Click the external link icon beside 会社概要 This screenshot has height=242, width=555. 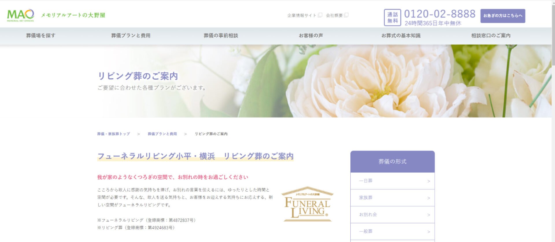pyautogui.click(x=346, y=15)
